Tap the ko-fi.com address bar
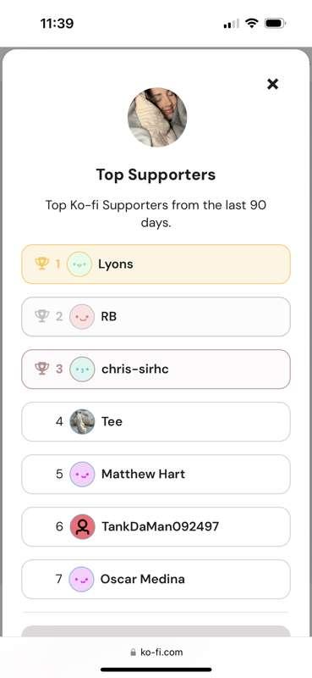 [156, 652]
